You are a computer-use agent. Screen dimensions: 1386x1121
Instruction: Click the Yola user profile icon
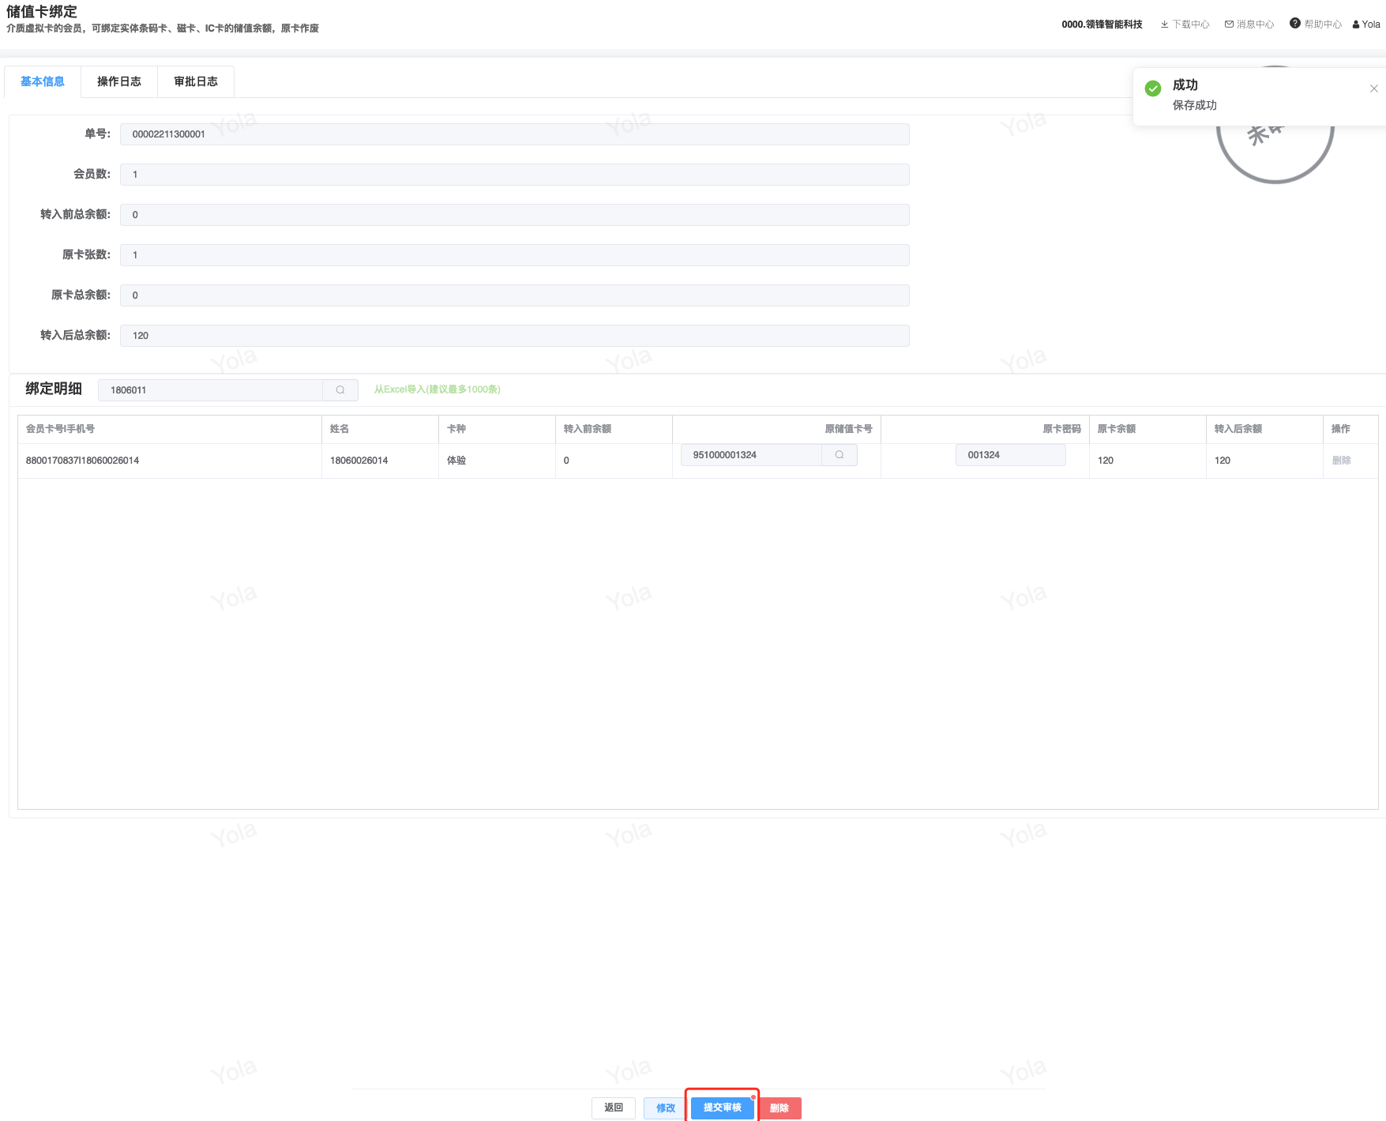pyautogui.click(x=1356, y=24)
